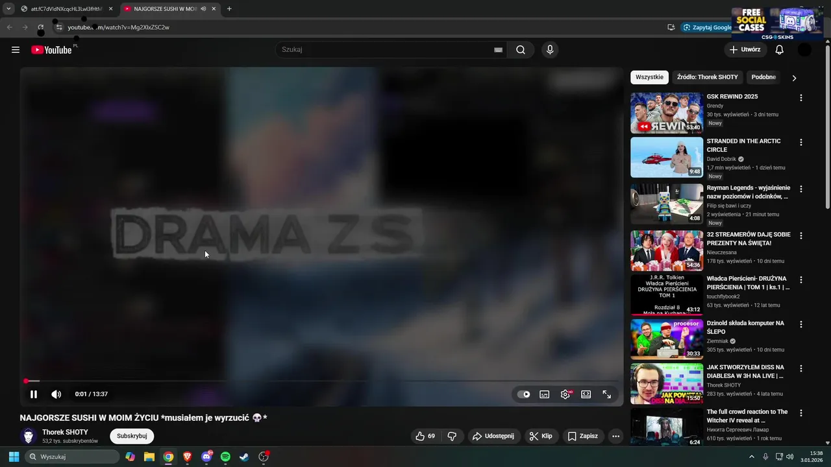This screenshot has height=467, width=831.
Task: Open more actions menu below the video
Action: click(616, 436)
